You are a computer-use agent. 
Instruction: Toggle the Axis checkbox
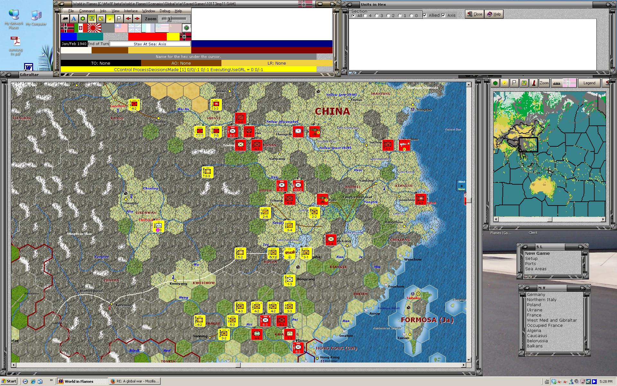coord(443,15)
